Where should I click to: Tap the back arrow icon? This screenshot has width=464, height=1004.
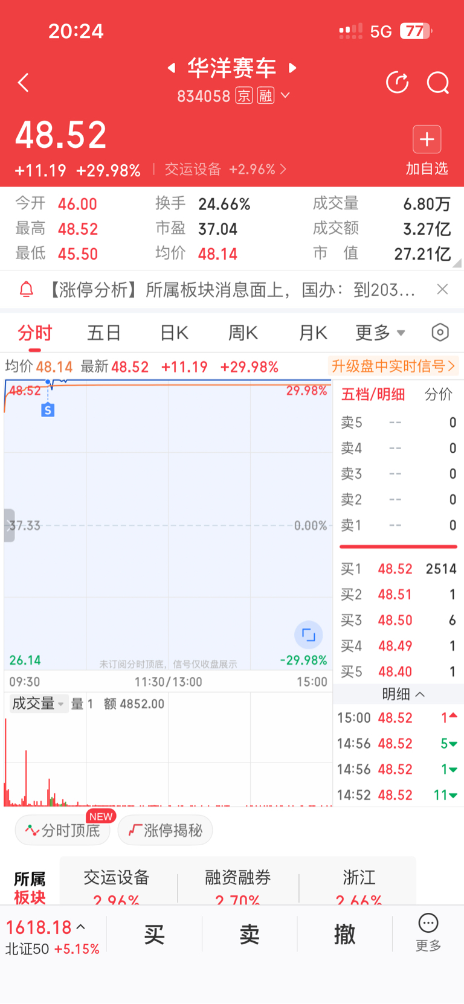pos(24,83)
